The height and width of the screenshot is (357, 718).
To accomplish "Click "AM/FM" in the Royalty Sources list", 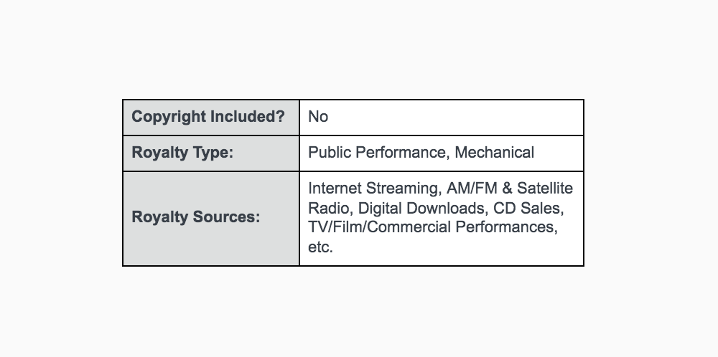I will coord(467,189).
